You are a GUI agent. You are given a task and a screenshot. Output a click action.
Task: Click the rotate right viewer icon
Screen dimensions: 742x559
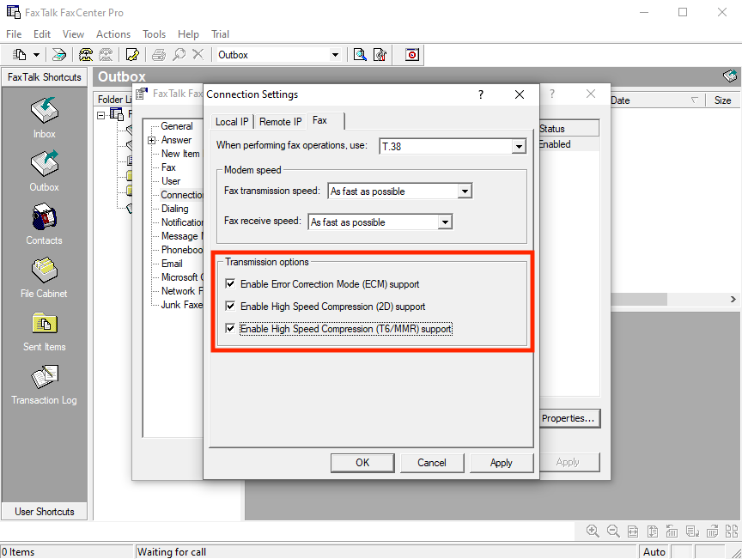pos(712,531)
